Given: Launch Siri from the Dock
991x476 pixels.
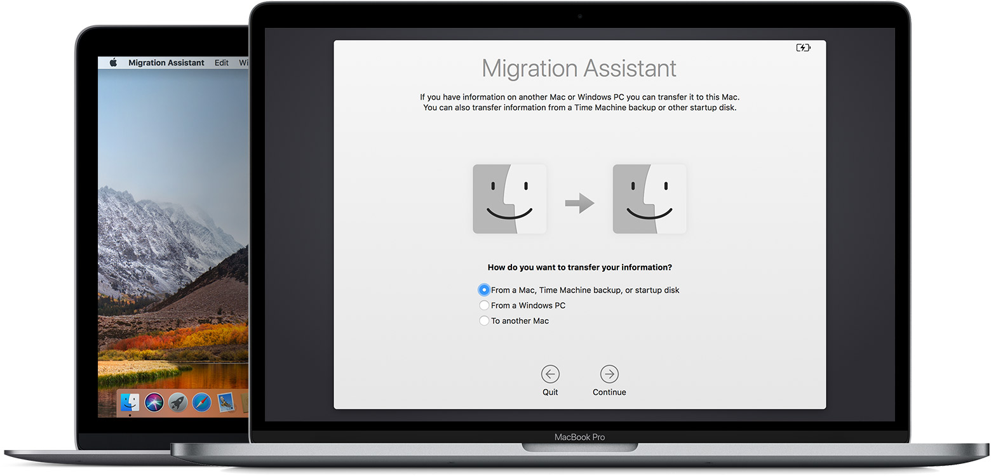Looking at the screenshot, I should pos(154,402).
